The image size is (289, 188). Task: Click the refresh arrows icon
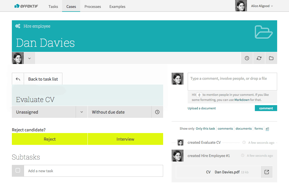pyautogui.click(x=259, y=58)
